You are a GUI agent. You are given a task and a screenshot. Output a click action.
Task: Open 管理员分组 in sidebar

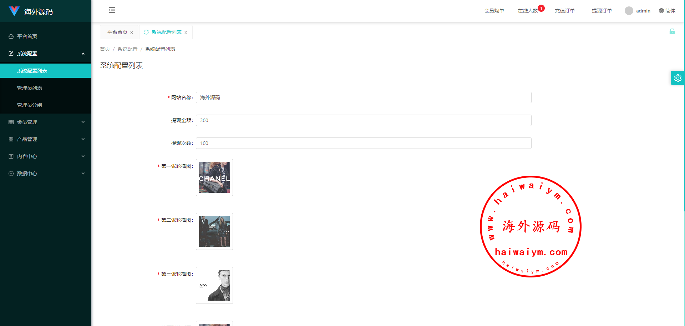coord(30,105)
